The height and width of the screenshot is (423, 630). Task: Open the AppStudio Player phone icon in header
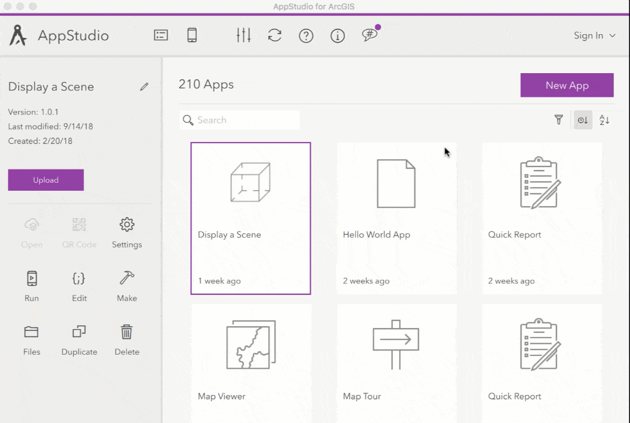click(192, 35)
